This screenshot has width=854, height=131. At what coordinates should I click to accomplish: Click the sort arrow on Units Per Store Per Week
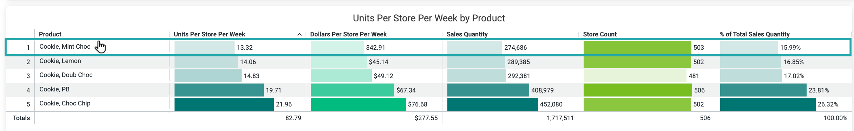point(299,34)
